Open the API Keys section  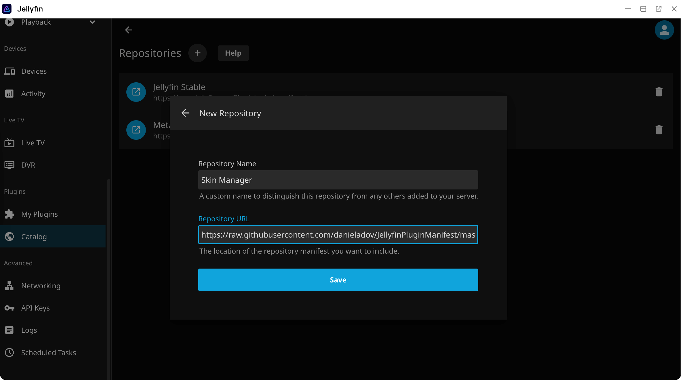click(x=35, y=308)
